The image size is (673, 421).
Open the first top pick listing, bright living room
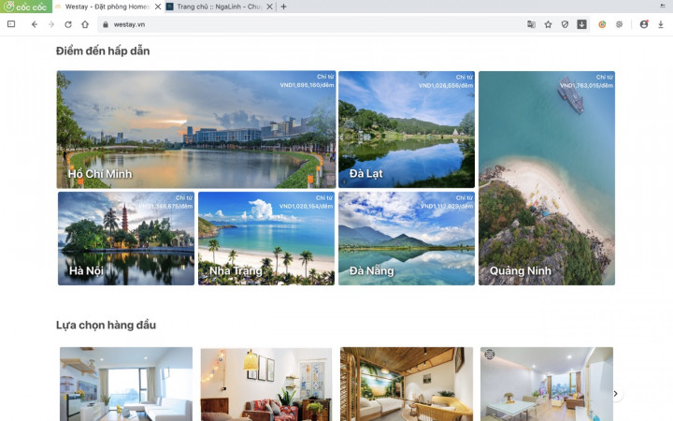tap(126, 385)
